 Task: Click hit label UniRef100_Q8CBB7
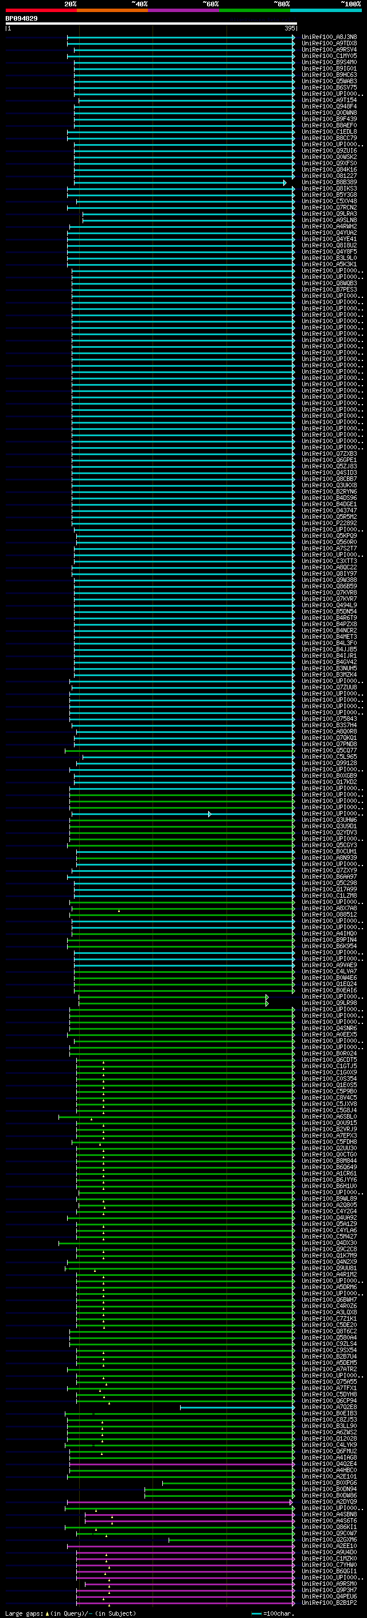click(x=329, y=479)
